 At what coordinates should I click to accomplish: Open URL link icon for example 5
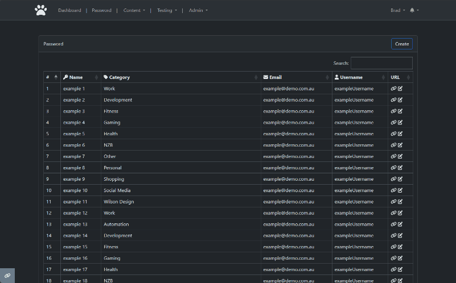393,134
